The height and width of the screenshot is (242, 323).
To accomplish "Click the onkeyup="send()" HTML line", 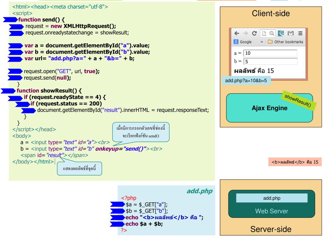I will tap(91, 149).
